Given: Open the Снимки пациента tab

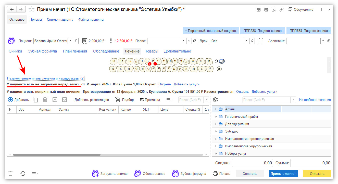Looking at the screenshot, I should 60,20.
